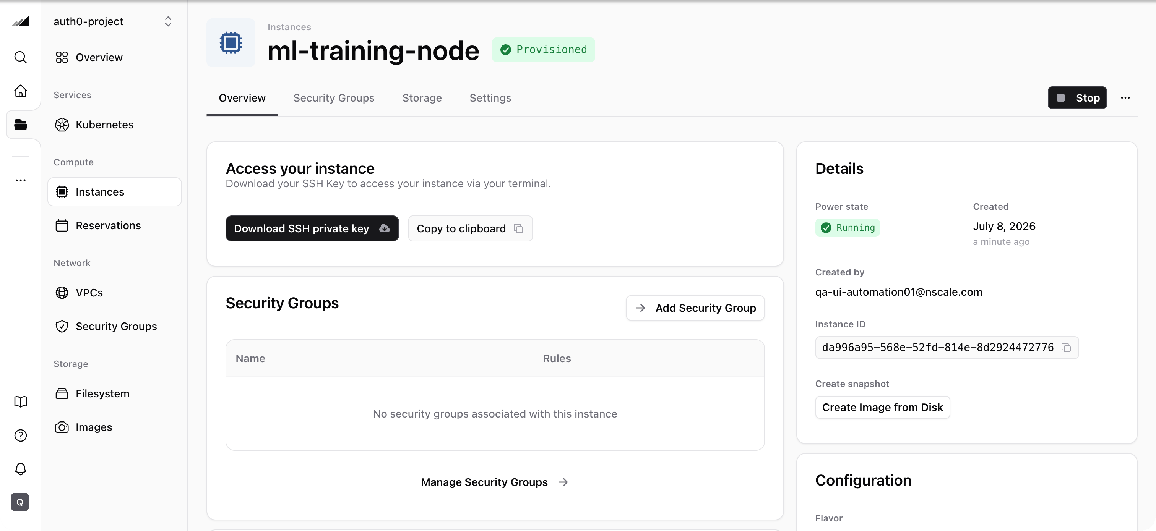Screen dimensions: 1156x531
Task: Select Instances in the sidebar
Action: (x=114, y=192)
